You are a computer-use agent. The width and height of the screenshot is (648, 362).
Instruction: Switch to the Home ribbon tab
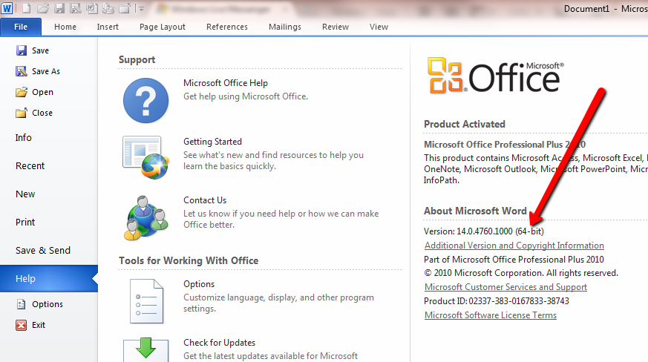pos(65,27)
